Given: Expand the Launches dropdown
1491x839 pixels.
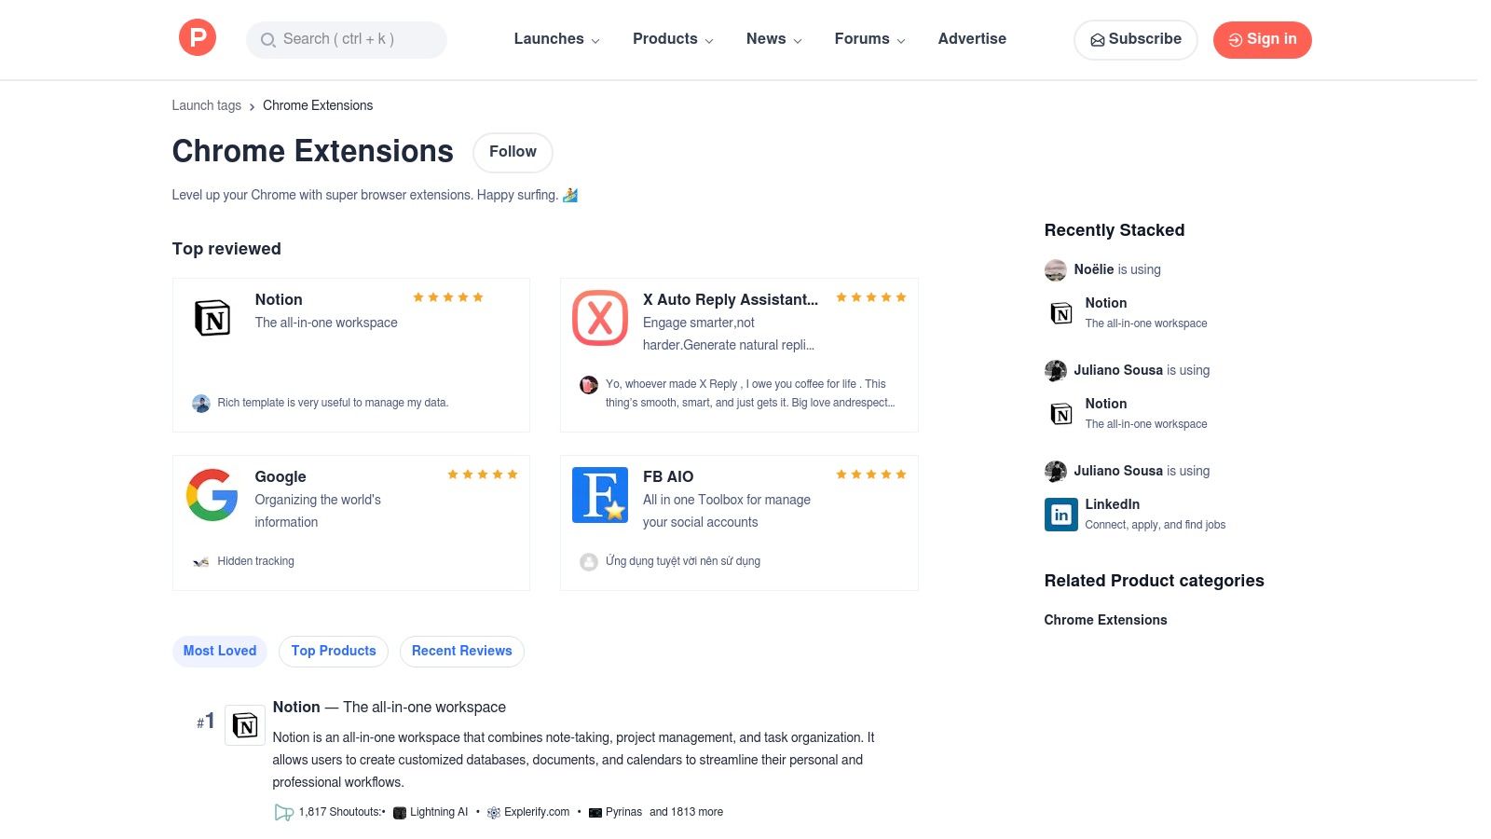Looking at the screenshot, I should (x=549, y=39).
